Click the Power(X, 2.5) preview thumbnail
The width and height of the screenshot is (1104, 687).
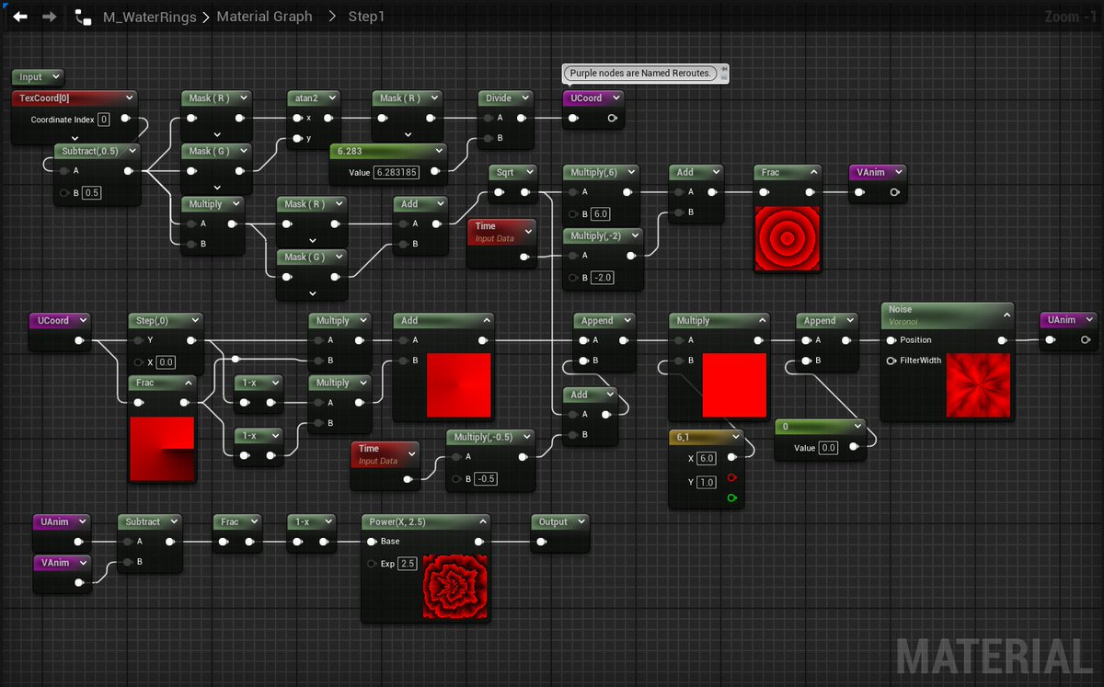[x=454, y=586]
